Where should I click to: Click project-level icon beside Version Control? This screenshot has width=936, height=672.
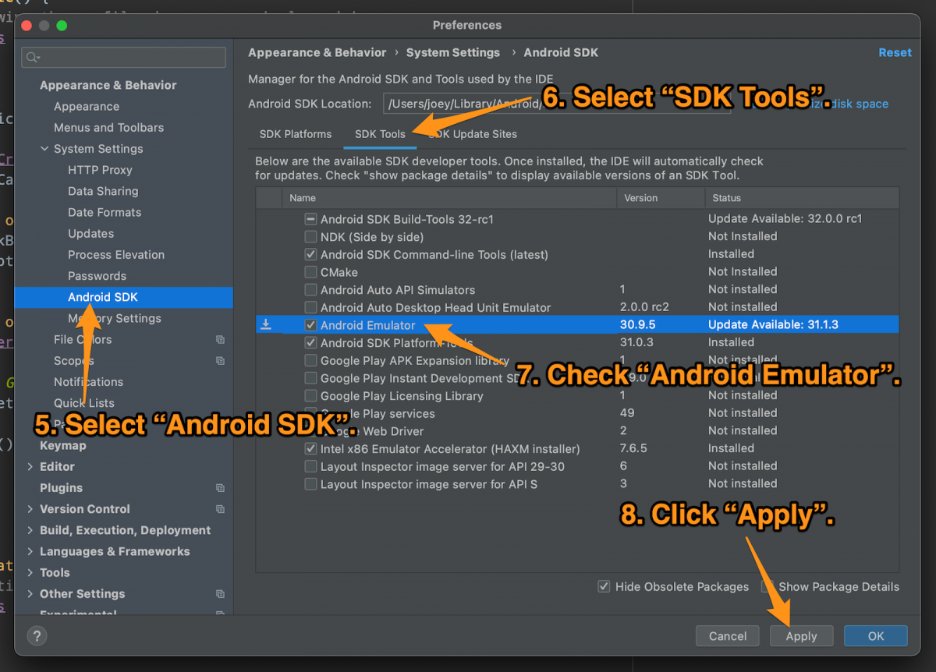point(220,509)
